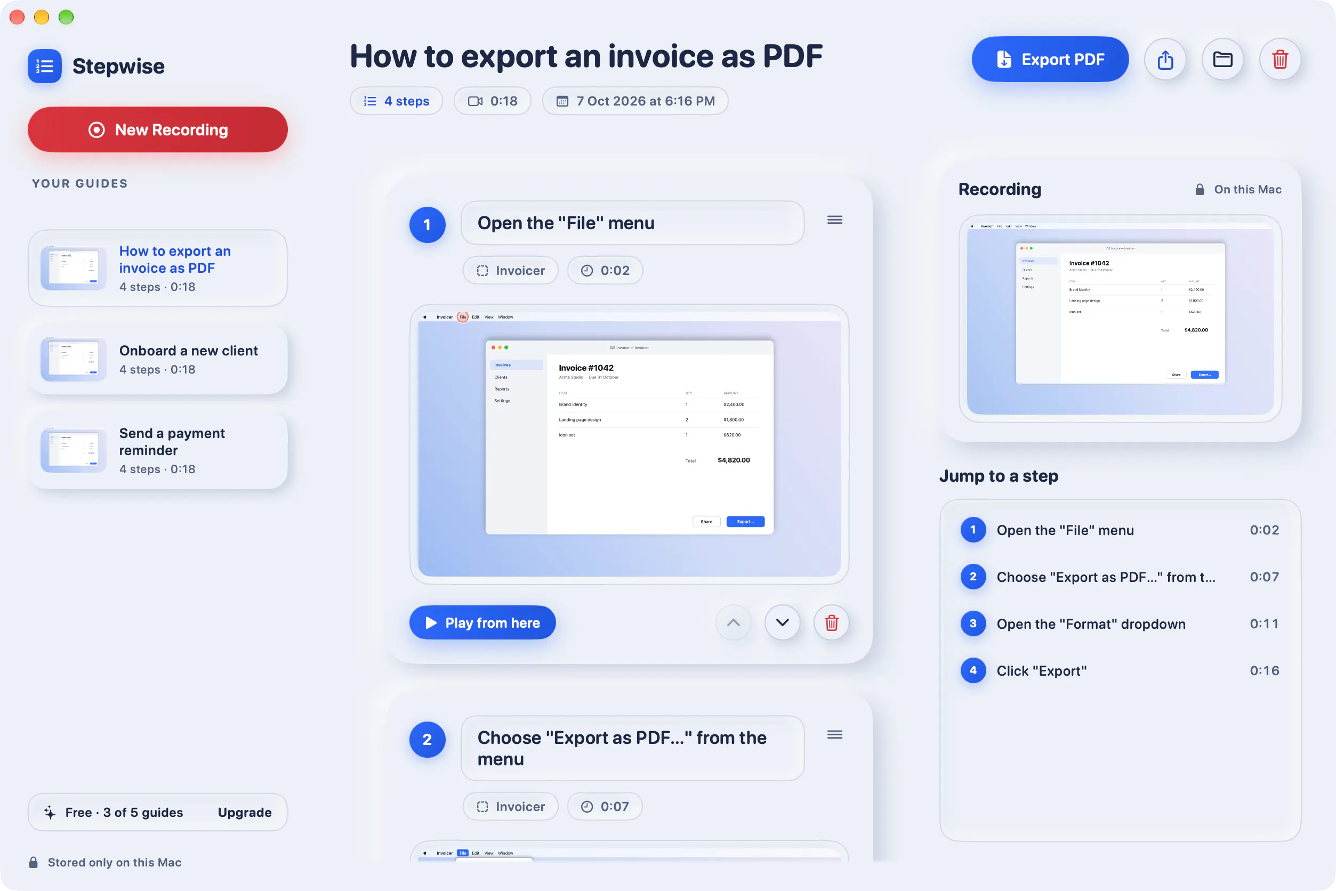Open the folder icon button in header
This screenshot has height=891, width=1336.
coord(1222,59)
